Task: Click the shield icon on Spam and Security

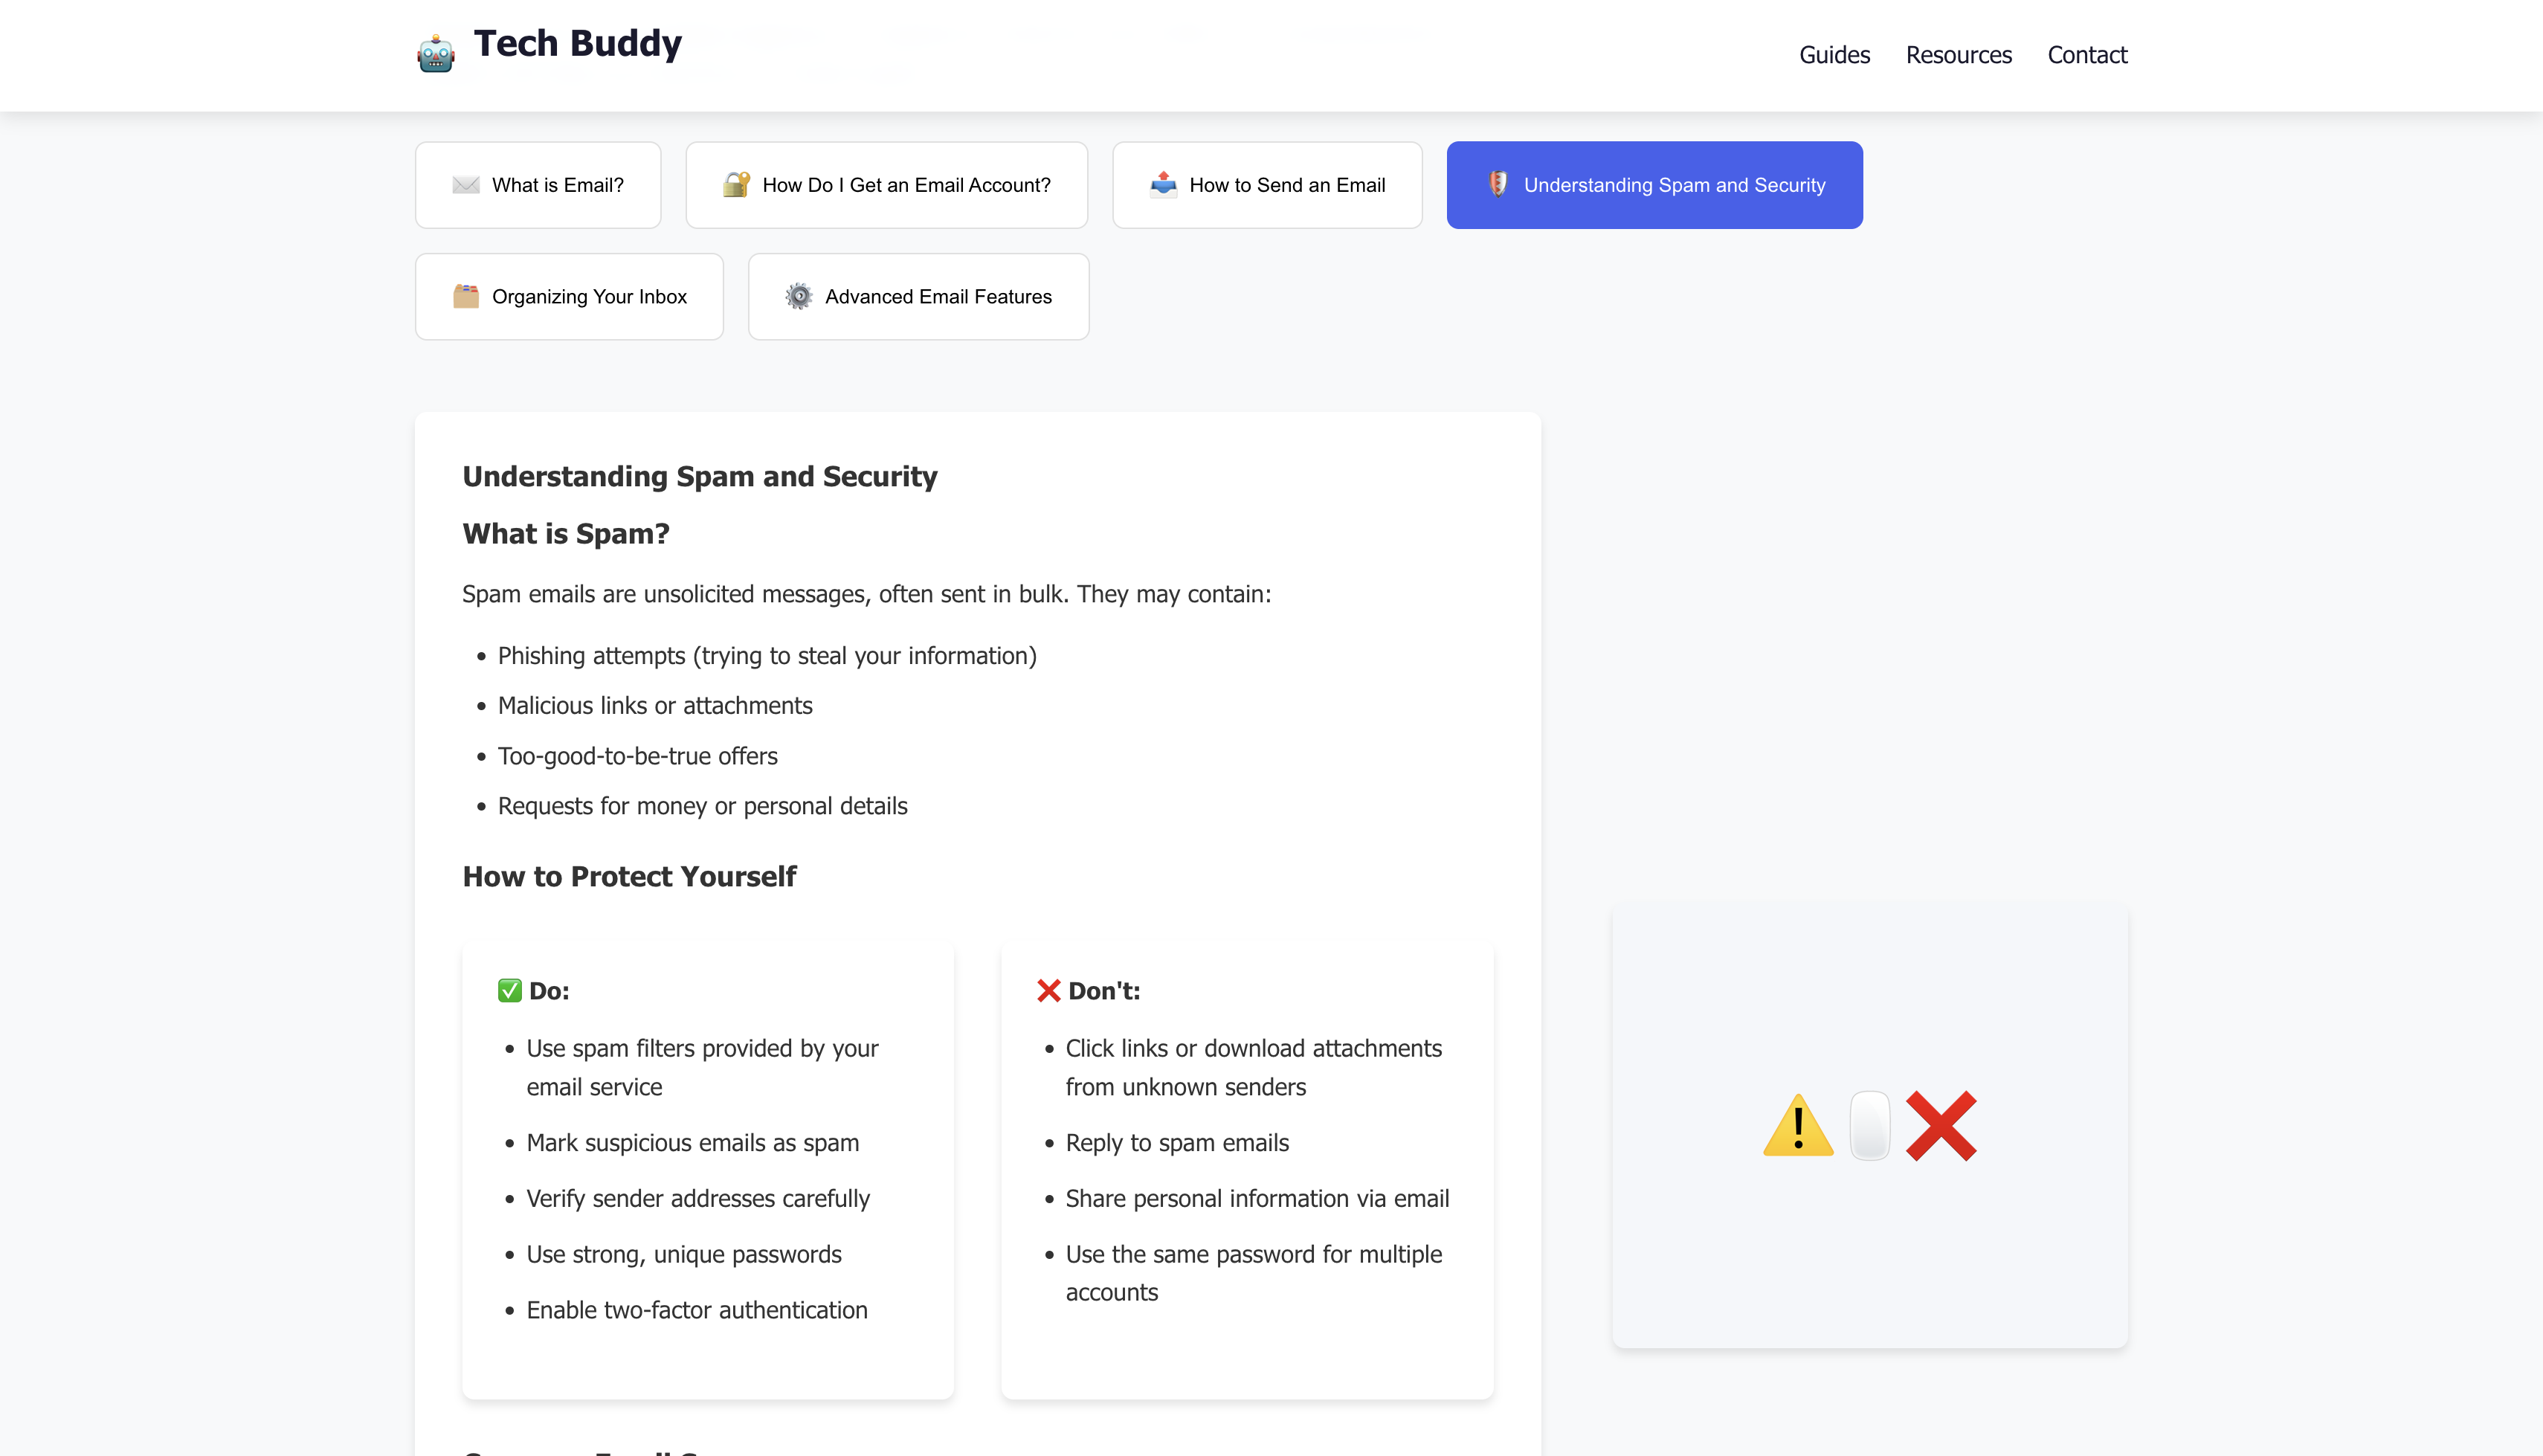Action: (1498, 184)
